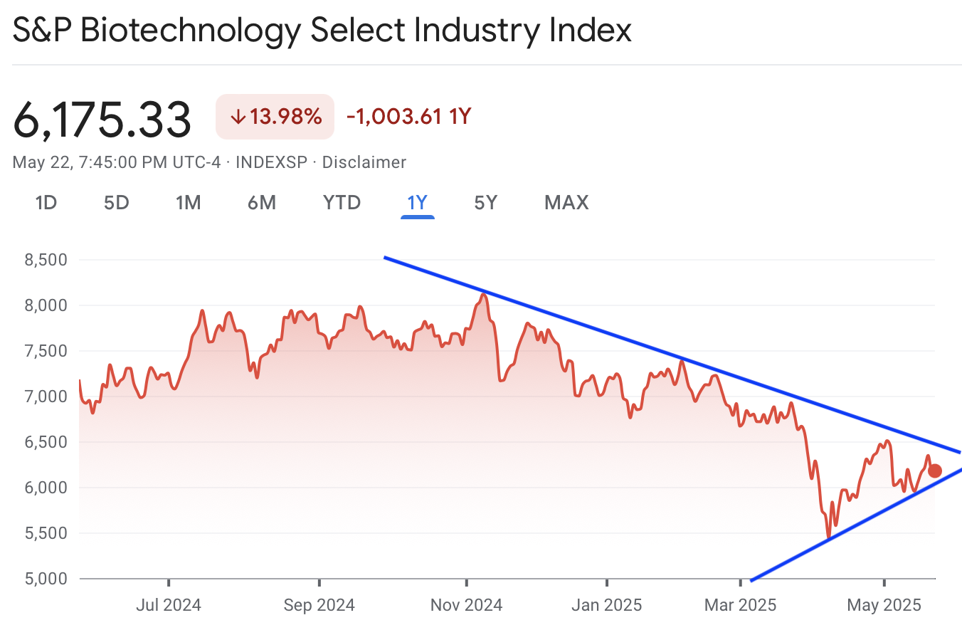962x625 pixels.
Task: Select the 1D time range tab
Action: 46,203
